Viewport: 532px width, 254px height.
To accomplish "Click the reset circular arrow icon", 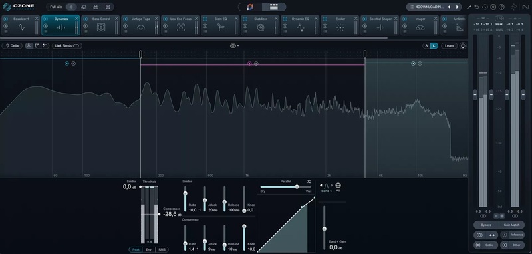I will coord(463,45).
